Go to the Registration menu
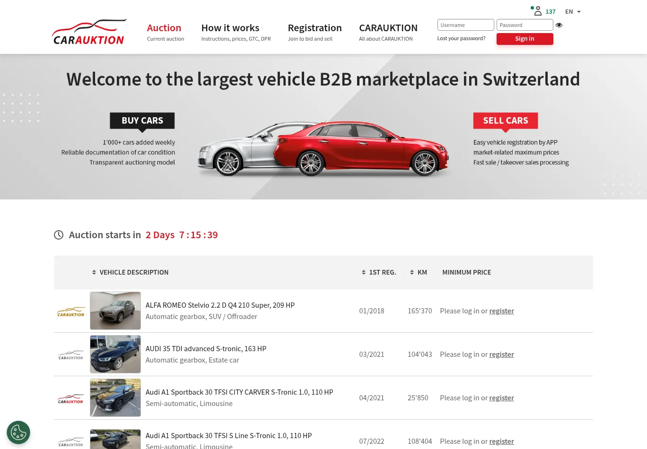 pos(315,28)
